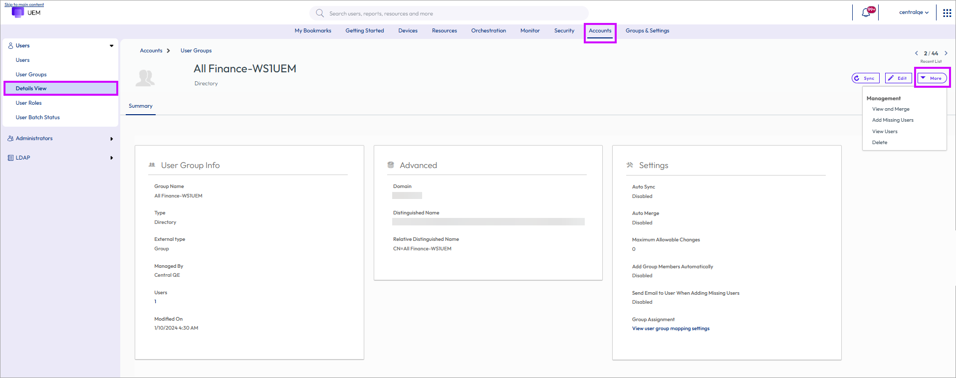Open the Security menu
The width and height of the screenshot is (956, 378).
(x=564, y=31)
